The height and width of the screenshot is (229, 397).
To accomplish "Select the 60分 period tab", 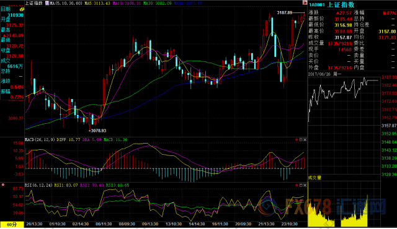I will 12,225.
